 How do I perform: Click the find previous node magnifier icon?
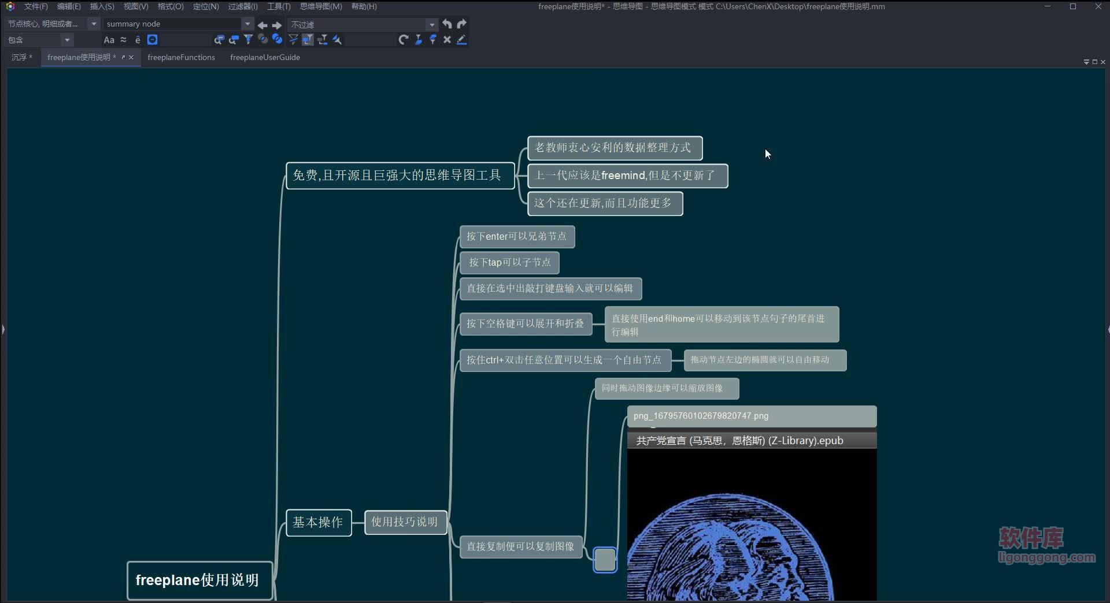coord(219,40)
